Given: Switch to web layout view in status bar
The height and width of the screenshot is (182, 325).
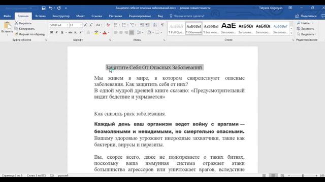Looking at the screenshot, I should point(282,175).
